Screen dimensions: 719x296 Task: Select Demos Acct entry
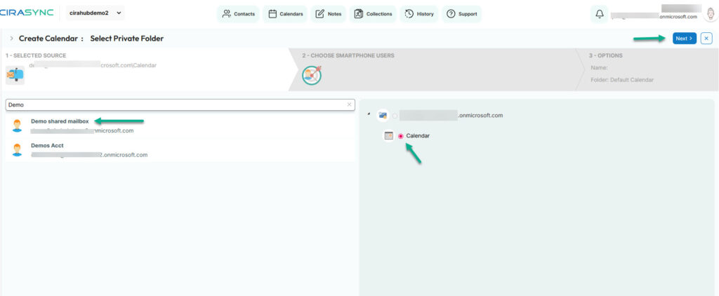(x=180, y=150)
